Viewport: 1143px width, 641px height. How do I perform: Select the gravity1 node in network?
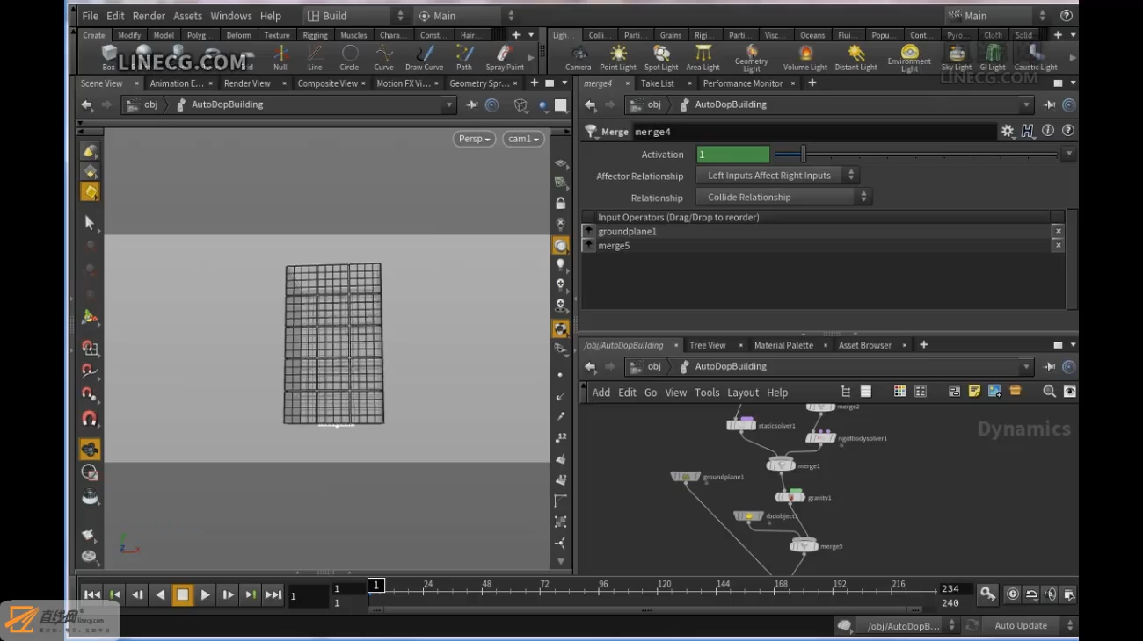792,497
